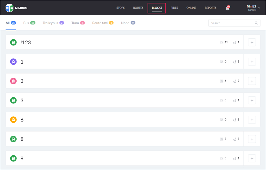Open the REPORTS page
This screenshot has height=170, width=266.
point(211,8)
